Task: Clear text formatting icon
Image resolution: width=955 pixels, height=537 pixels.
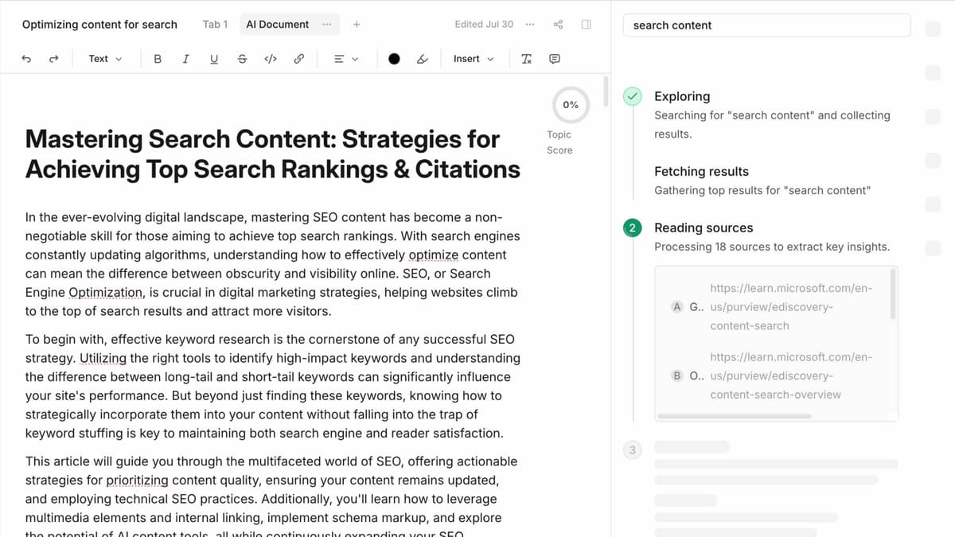Action: pos(526,59)
